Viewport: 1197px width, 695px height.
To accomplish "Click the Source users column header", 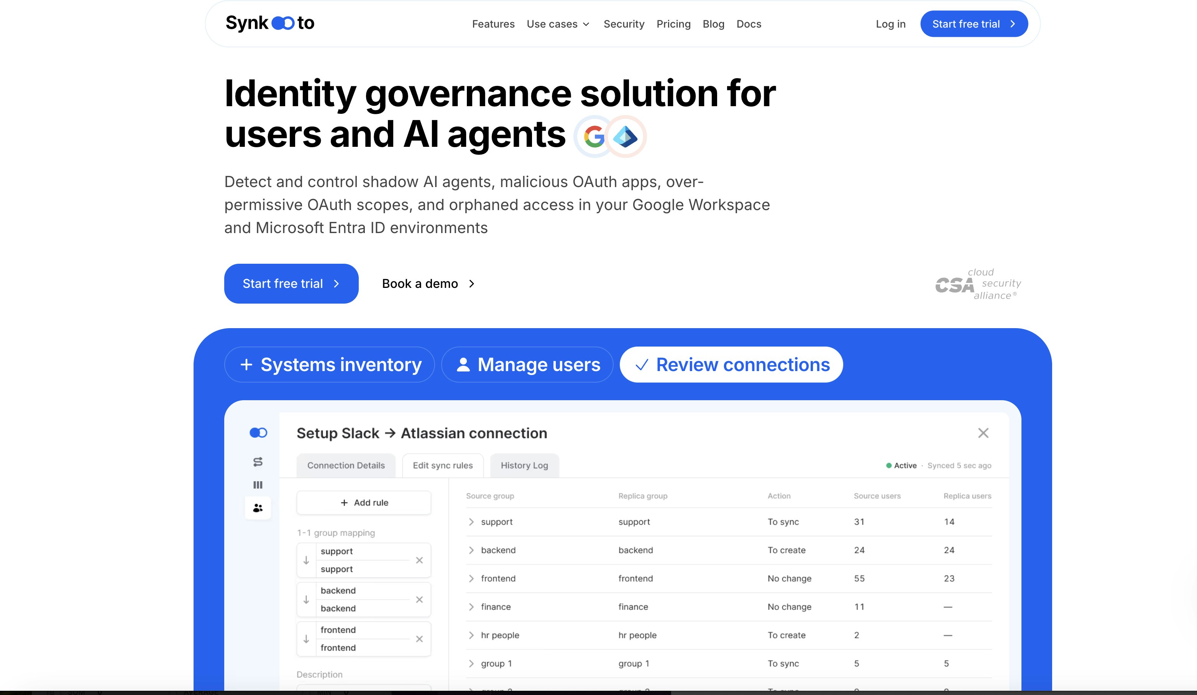I will 877,496.
